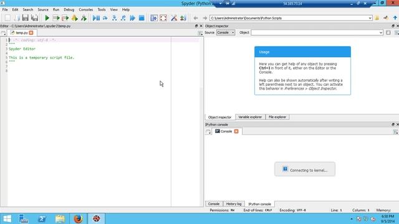The image size is (399, 224).
Task: Start debugging with the Debug file icon
Action: pyautogui.click(x=96, y=18)
